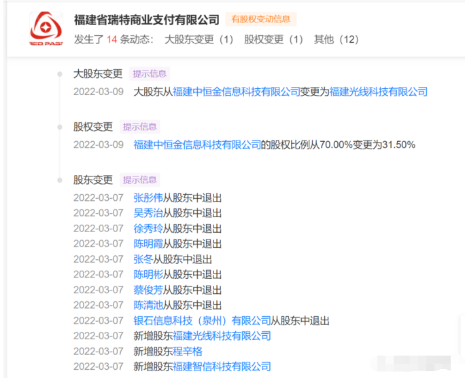The image size is (465, 378).
Task: Select the 股权变更 section heading in timeline
Action: [93, 127]
